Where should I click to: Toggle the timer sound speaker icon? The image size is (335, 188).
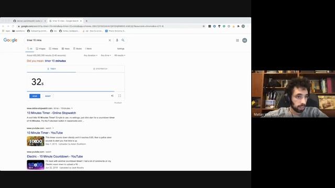112,96
